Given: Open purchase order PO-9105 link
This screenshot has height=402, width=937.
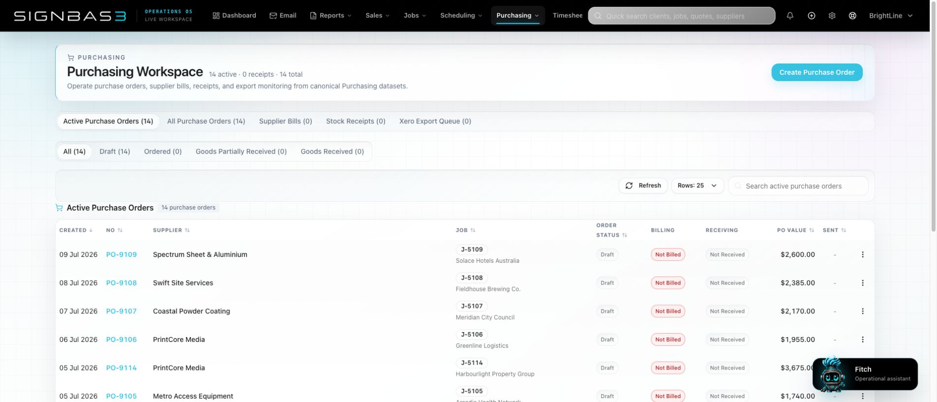Looking at the screenshot, I should coord(121,396).
